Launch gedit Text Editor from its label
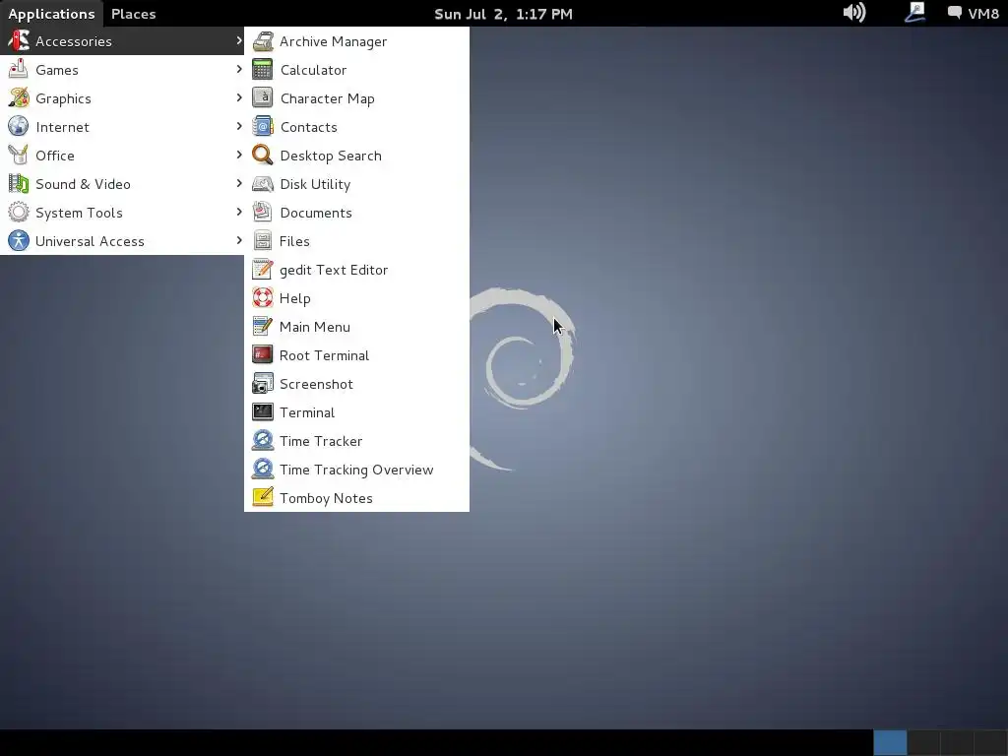The width and height of the screenshot is (1008, 756). tap(334, 270)
